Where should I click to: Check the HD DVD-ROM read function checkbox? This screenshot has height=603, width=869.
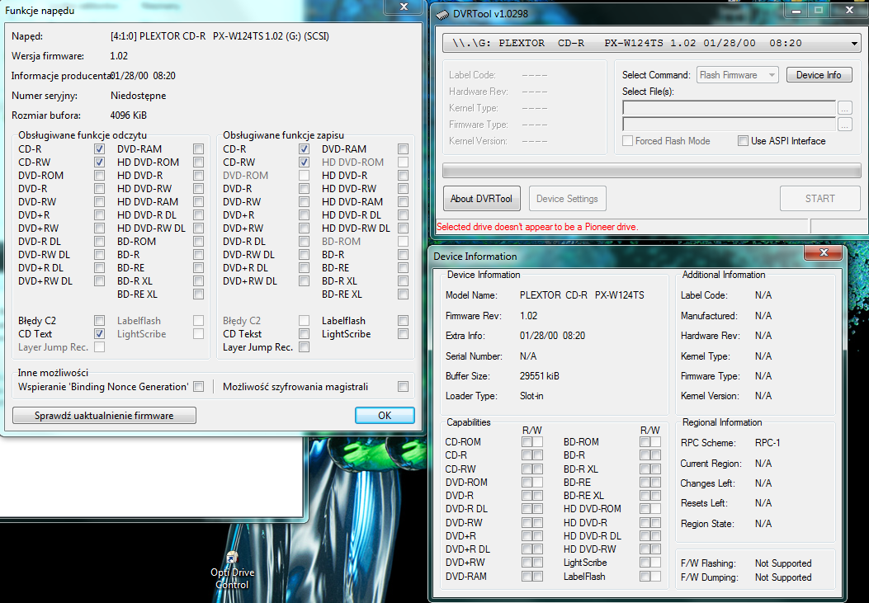point(198,163)
